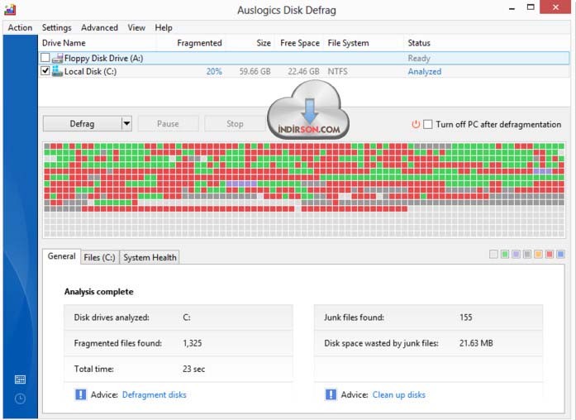Screen dimensions: 576x420
Task: Click the 22.46 GB free space value
Action: pyautogui.click(x=303, y=71)
